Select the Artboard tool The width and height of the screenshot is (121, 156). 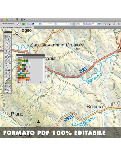[6, 73]
